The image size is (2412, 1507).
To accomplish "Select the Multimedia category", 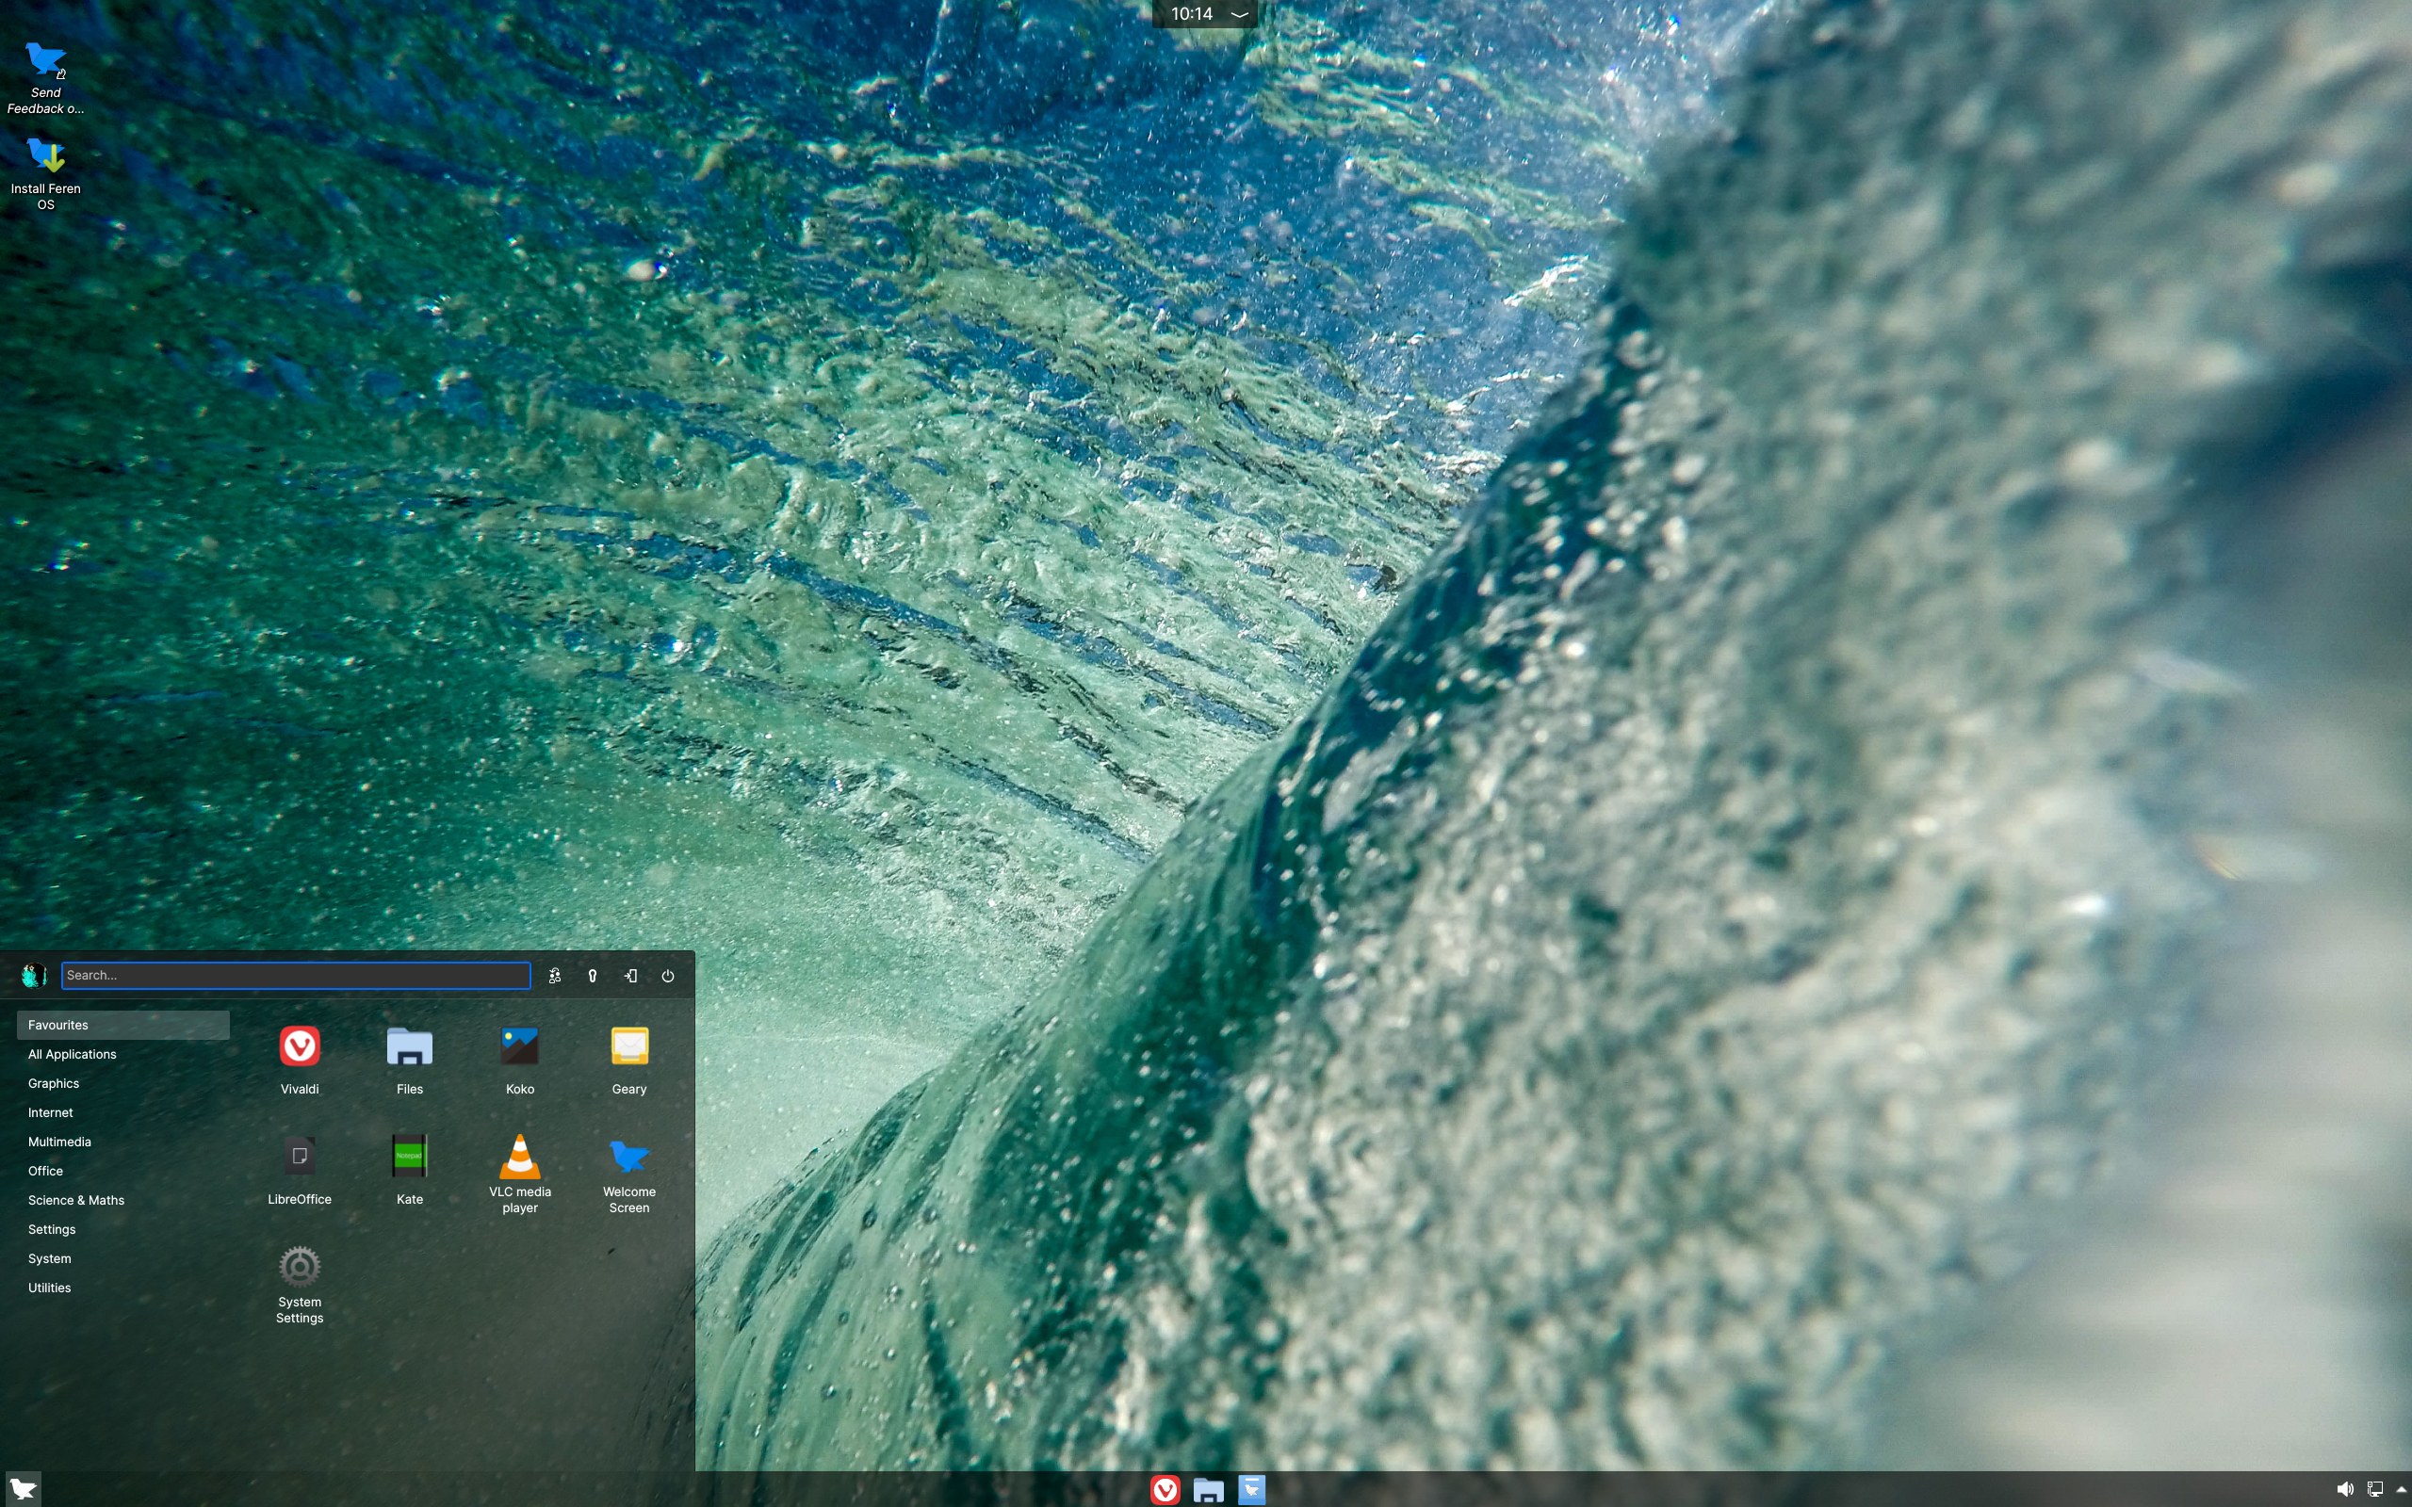I will (122, 1142).
